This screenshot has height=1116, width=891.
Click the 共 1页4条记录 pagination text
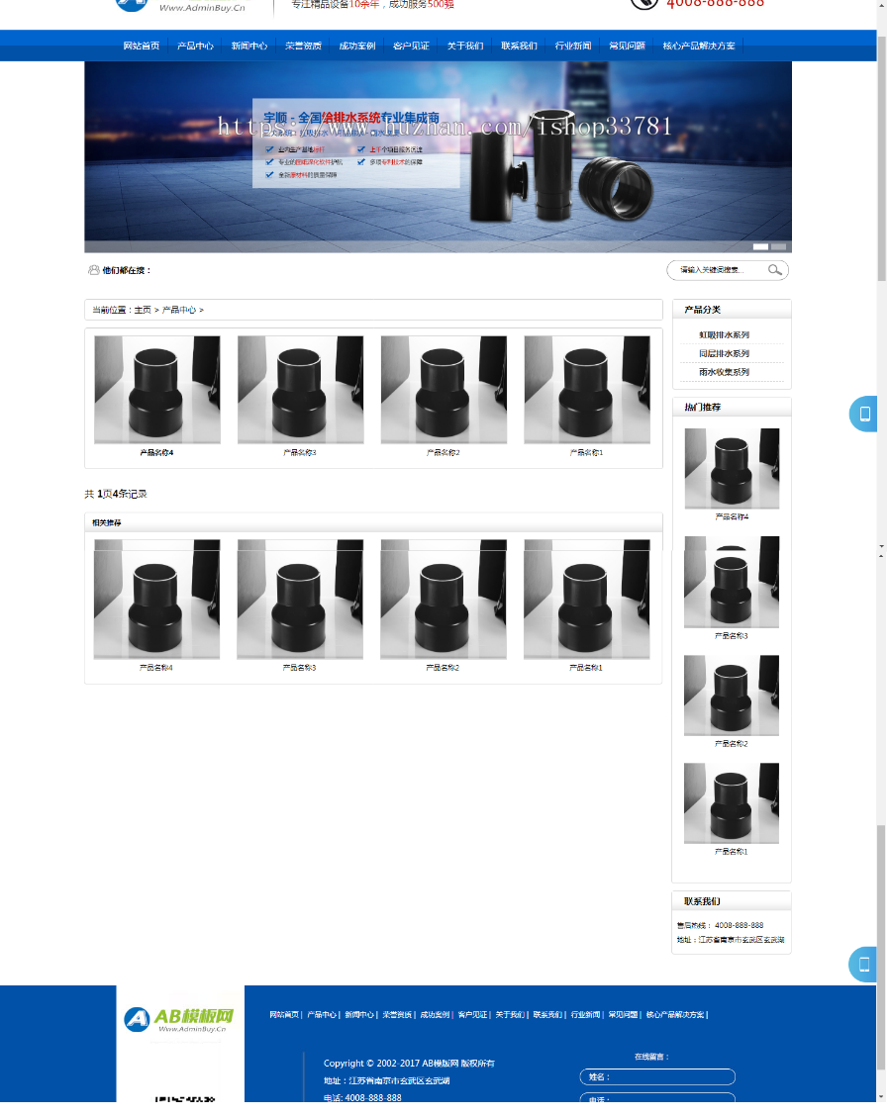pos(116,494)
